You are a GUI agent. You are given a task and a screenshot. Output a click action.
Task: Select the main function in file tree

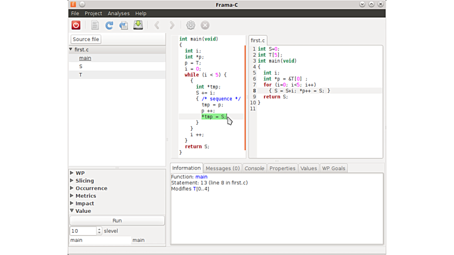pos(85,58)
